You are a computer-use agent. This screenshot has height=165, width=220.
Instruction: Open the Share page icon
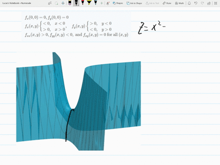click(209, 3)
